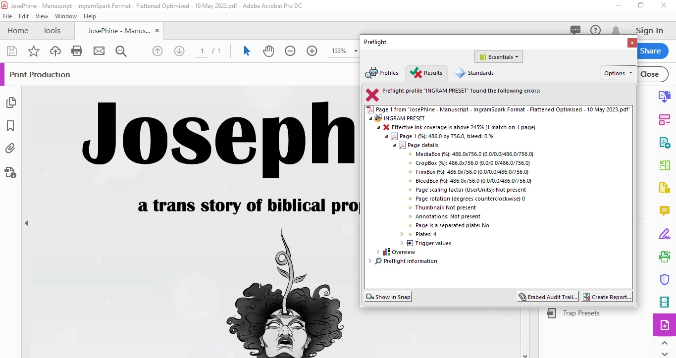Open the Protect shield tool

664,279
